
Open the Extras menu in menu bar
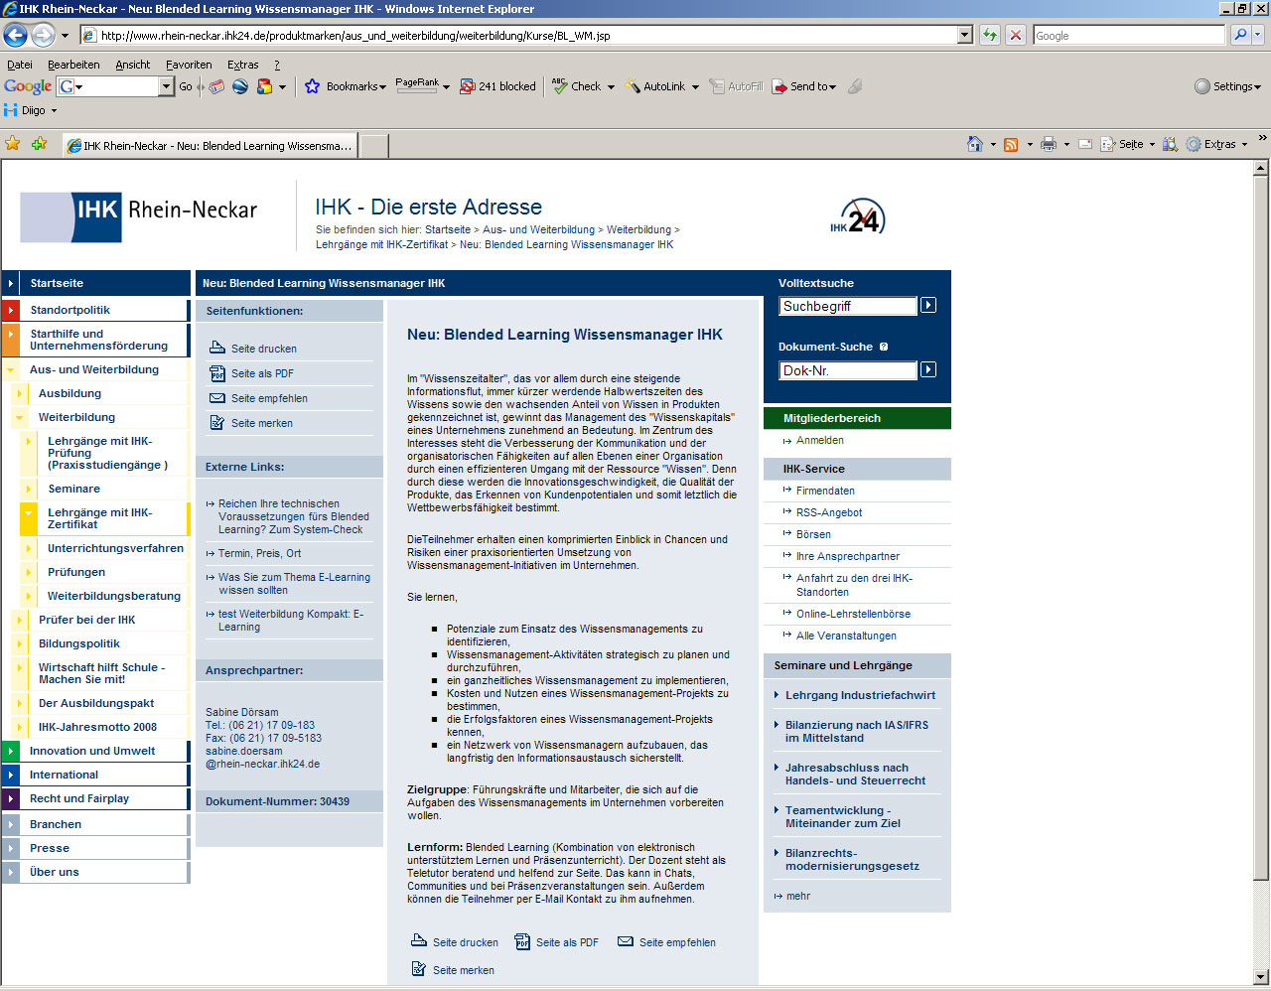(x=243, y=65)
